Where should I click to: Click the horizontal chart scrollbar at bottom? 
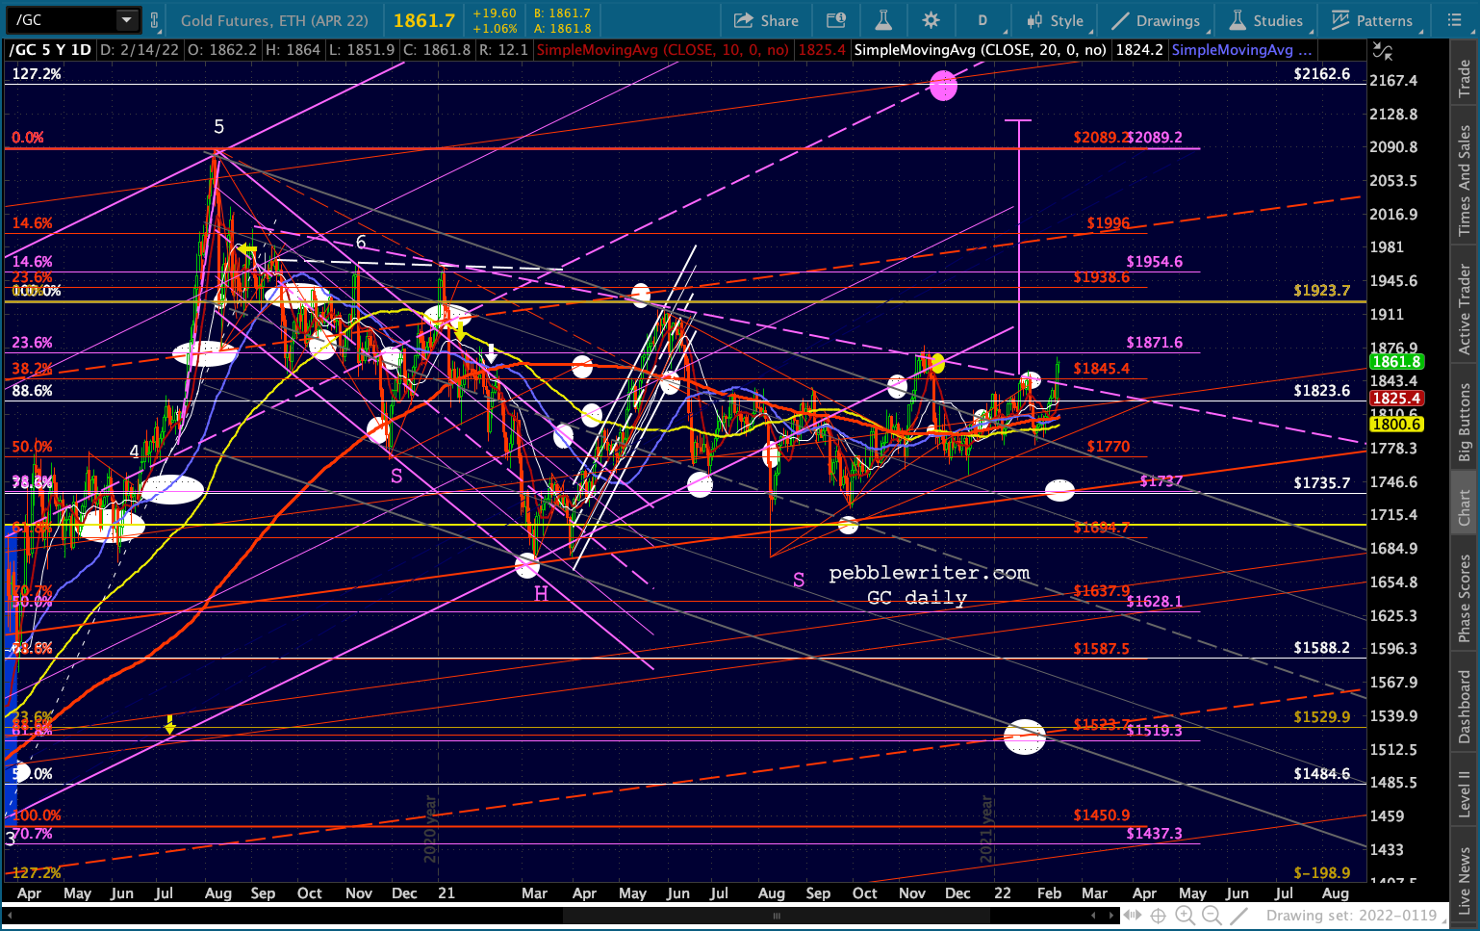(778, 916)
